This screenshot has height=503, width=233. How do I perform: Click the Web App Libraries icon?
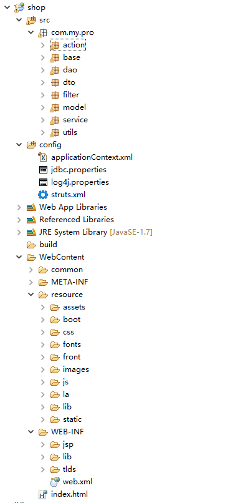31,207
